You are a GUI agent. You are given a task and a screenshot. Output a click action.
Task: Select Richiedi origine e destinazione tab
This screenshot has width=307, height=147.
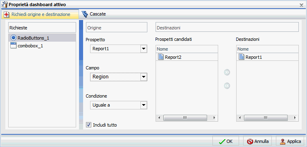pyautogui.click(x=40, y=14)
